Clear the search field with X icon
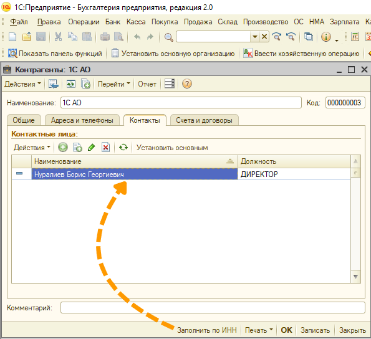Screen dimensions: 371x339 (x=264, y=37)
